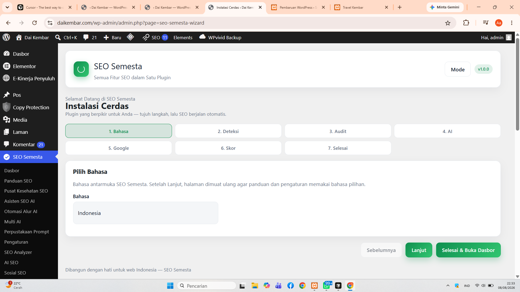Open Otomasi Alur AI submenu link
520x292 pixels.
21,211
